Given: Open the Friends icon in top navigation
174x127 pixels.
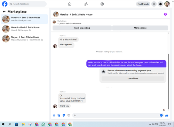Looking at the screenshot, I should tap(86, 4).
